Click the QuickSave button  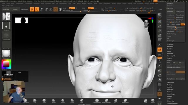(x=138, y=1)
